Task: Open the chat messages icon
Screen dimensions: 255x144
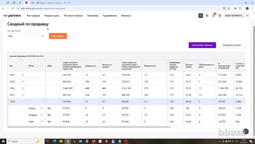Action: (207, 16)
